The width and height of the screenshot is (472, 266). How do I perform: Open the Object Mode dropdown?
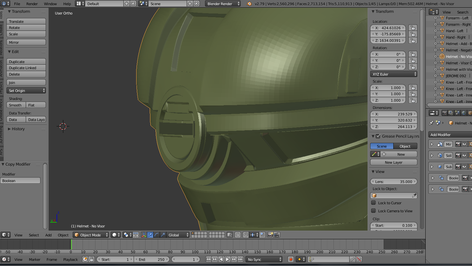click(x=91, y=235)
